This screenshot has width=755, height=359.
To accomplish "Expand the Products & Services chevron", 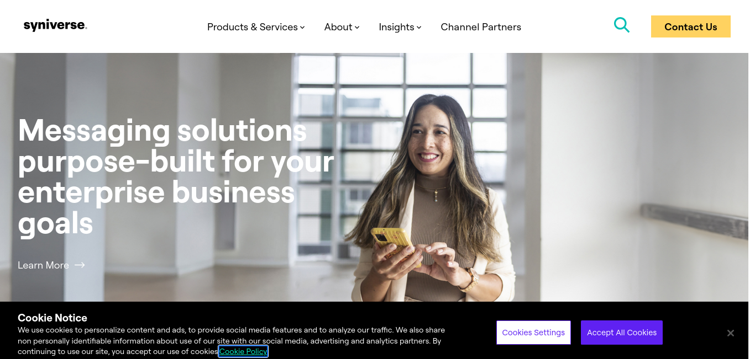I will coord(302,27).
